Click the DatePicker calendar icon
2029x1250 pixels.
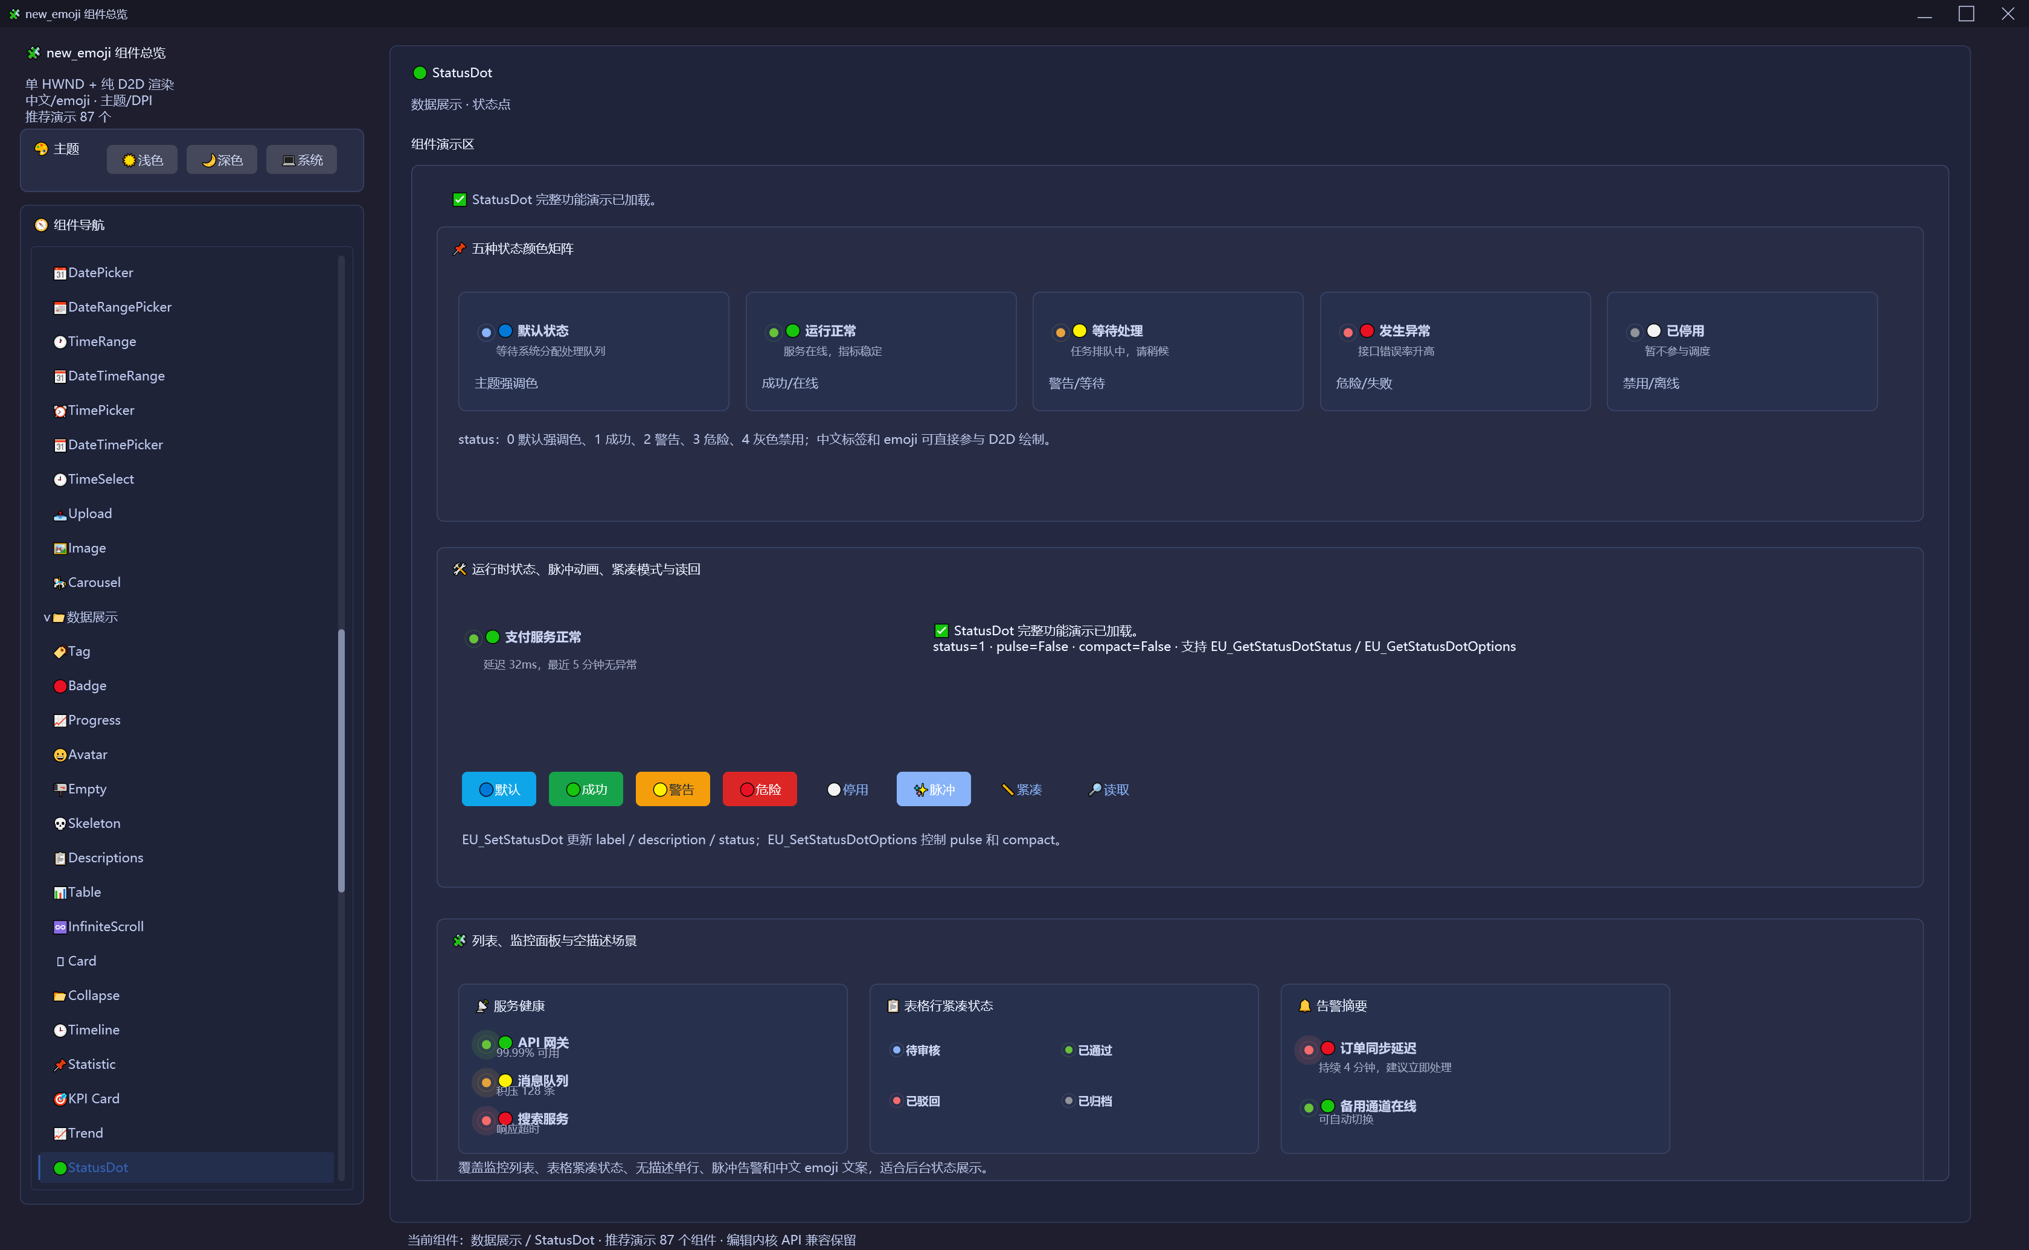coord(60,274)
